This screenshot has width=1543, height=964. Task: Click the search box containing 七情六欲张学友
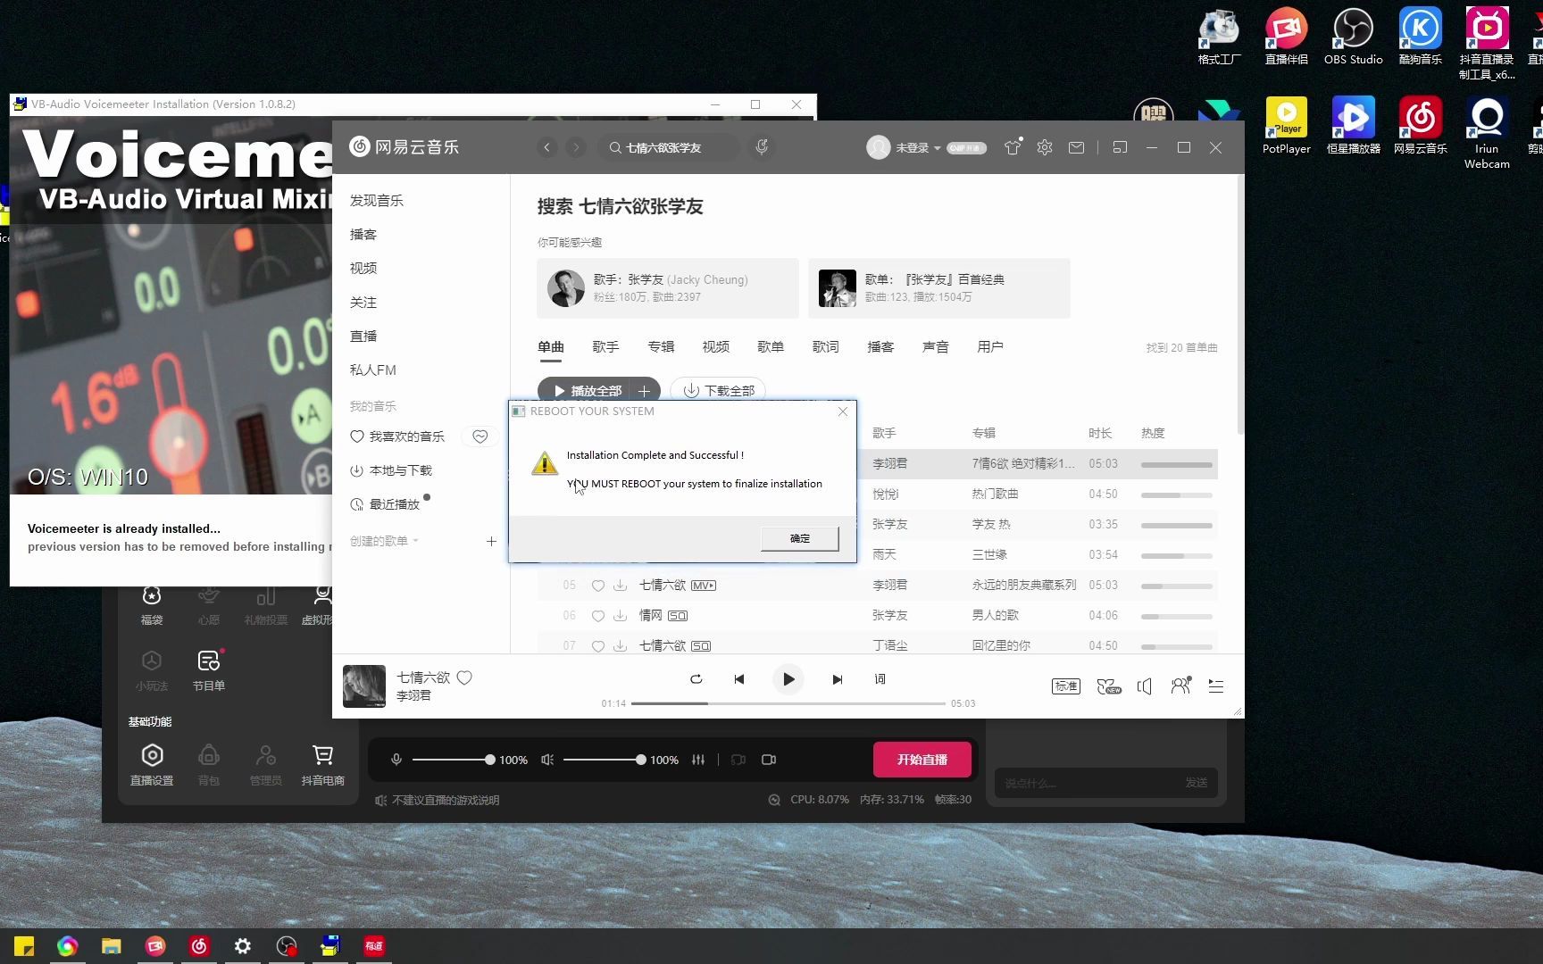[x=670, y=147]
